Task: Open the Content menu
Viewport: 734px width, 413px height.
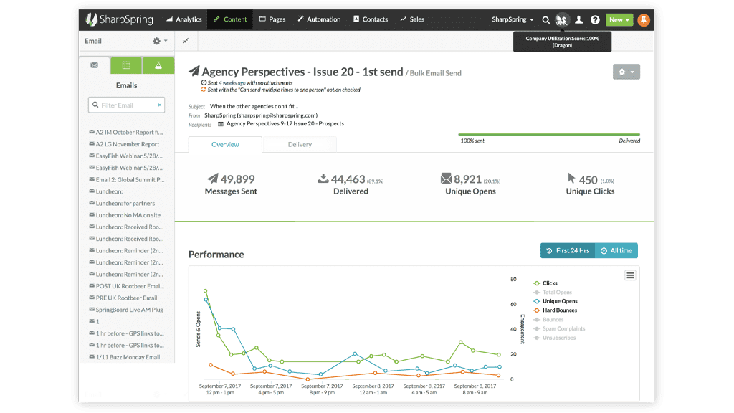Action: (x=230, y=19)
